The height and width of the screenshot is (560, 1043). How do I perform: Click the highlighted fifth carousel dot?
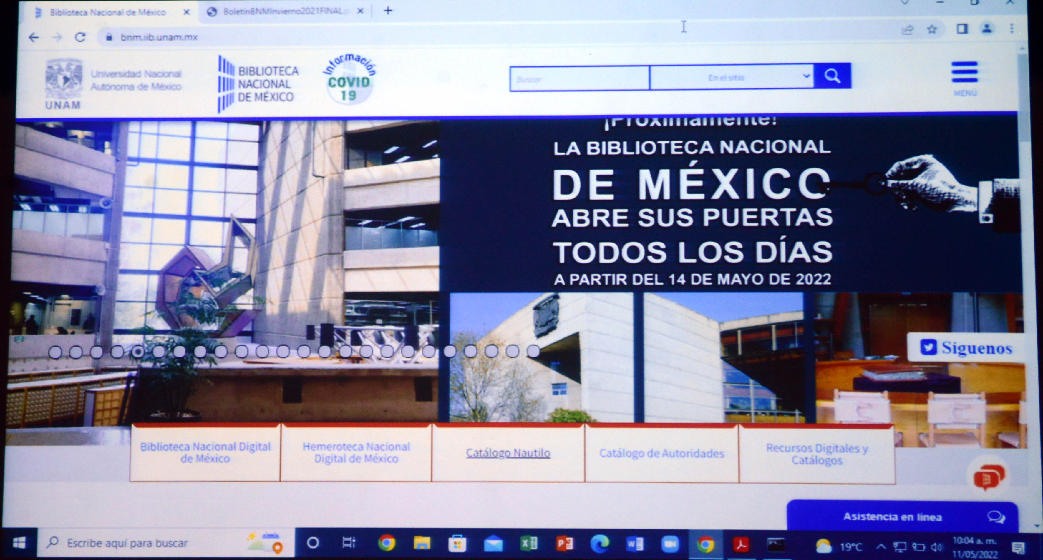pyautogui.click(x=138, y=352)
